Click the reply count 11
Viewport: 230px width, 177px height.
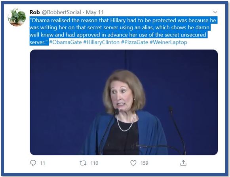[42, 163]
